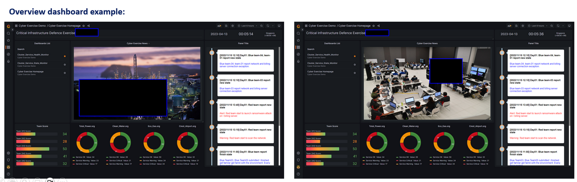Viewport: 577px width, 182px height.
Task: Open the search icon in left dashboard's sidebar
Action: [9, 33]
